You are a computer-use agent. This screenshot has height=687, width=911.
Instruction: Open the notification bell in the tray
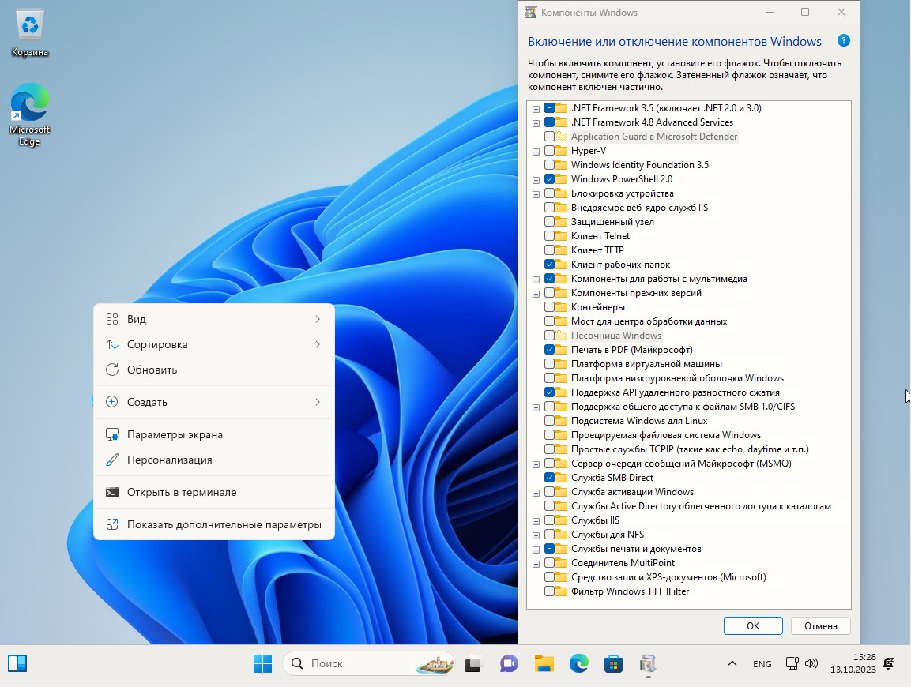888,663
